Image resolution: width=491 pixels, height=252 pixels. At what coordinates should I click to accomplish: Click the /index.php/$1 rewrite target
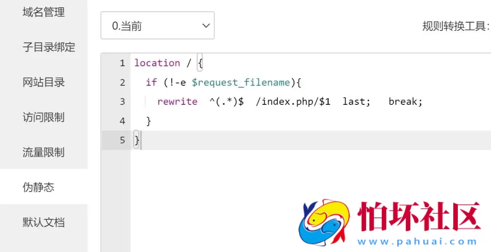pyautogui.click(x=293, y=102)
